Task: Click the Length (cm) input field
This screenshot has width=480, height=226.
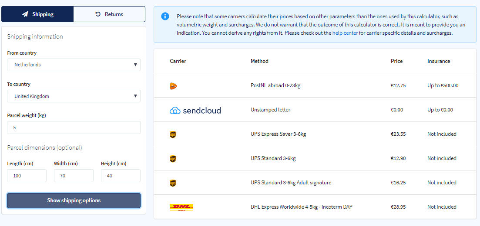Action: (27, 176)
